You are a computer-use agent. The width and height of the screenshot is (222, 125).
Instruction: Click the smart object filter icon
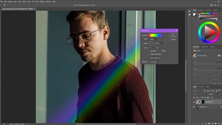coord(216,91)
